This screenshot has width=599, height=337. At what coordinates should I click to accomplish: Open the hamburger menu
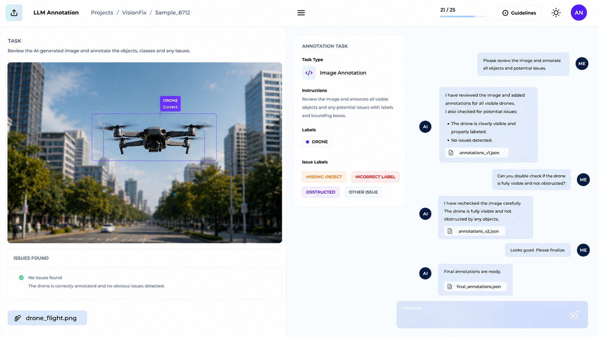(x=301, y=13)
